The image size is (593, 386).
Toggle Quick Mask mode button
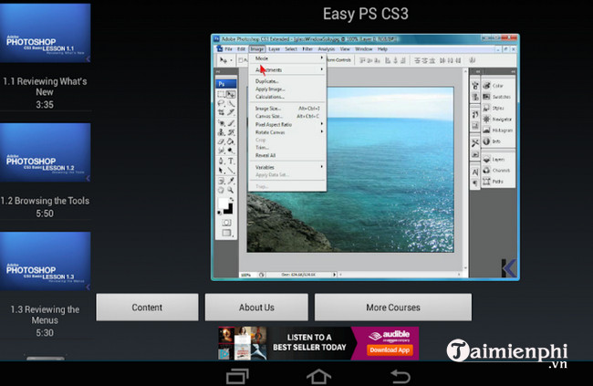(226, 223)
